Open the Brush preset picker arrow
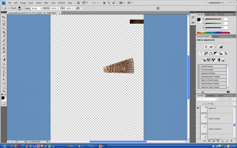This screenshot has height=148, width=237. tap(23, 8)
